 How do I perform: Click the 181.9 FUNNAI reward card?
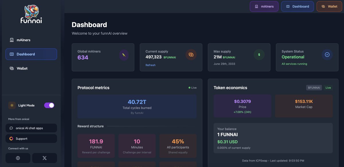point(96,146)
